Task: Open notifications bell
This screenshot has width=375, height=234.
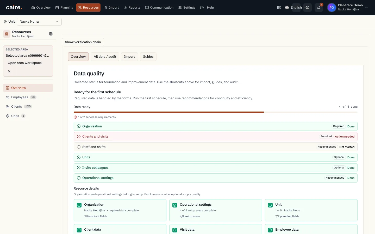Action: coord(319,8)
